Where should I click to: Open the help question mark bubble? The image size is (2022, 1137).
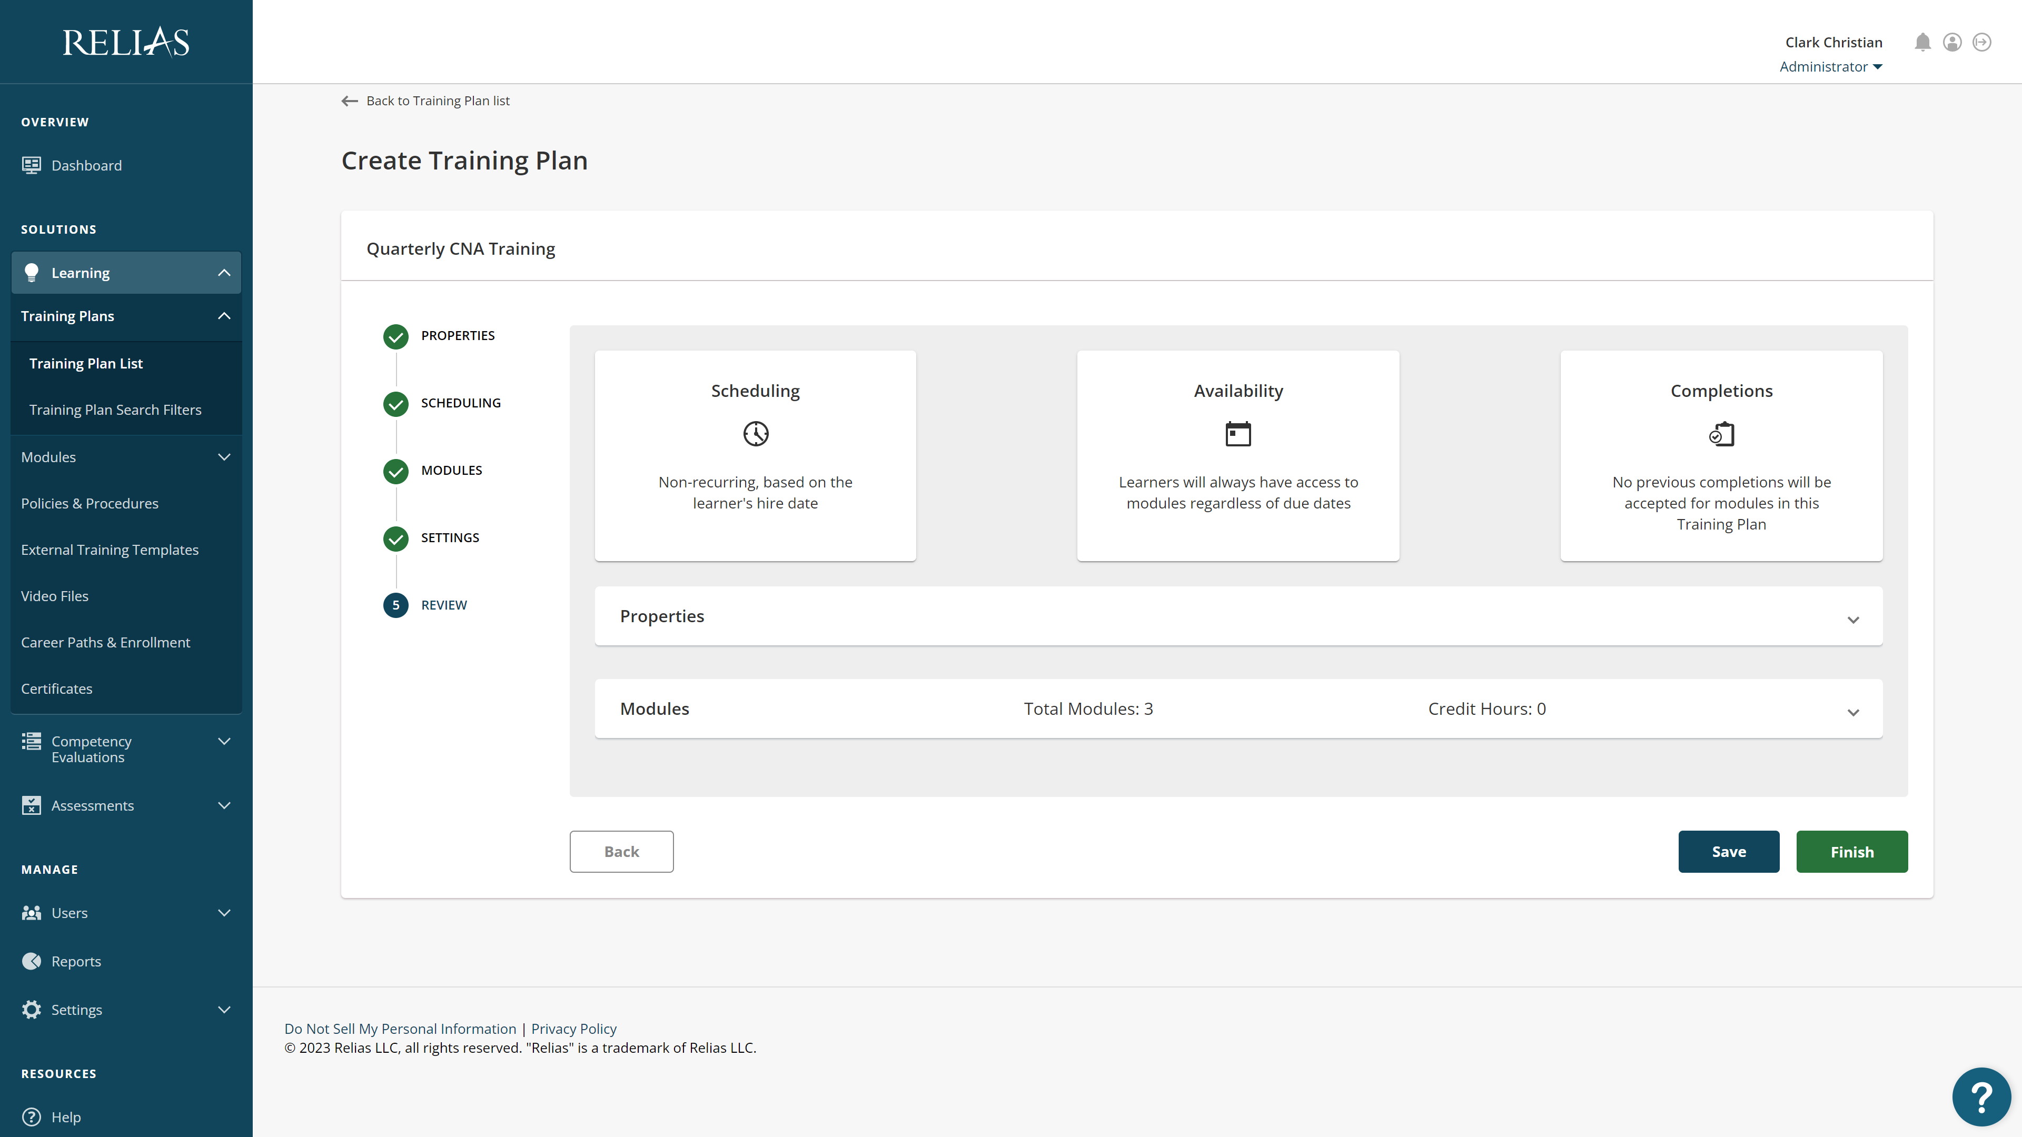tap(1981, 1097)
